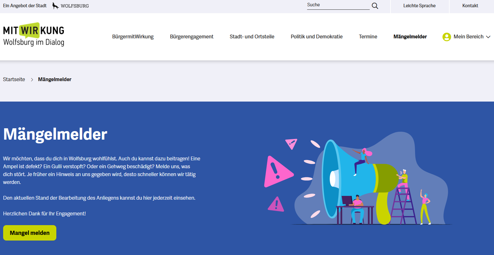The width and height of the screenshot is (494, 255).
Task: Go to Bürgerengagement section
Action: pyautogui.click(x=192, y=37)
